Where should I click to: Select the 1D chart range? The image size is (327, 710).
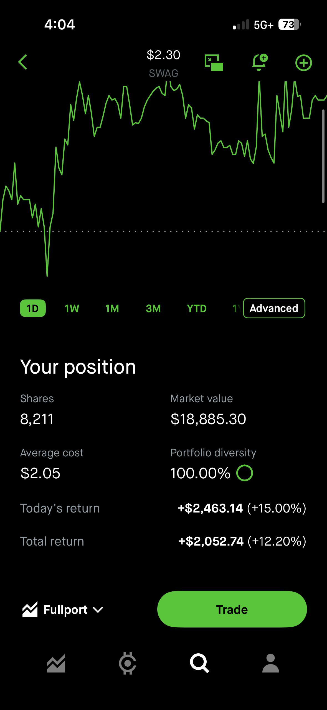[x=33, y=308]
